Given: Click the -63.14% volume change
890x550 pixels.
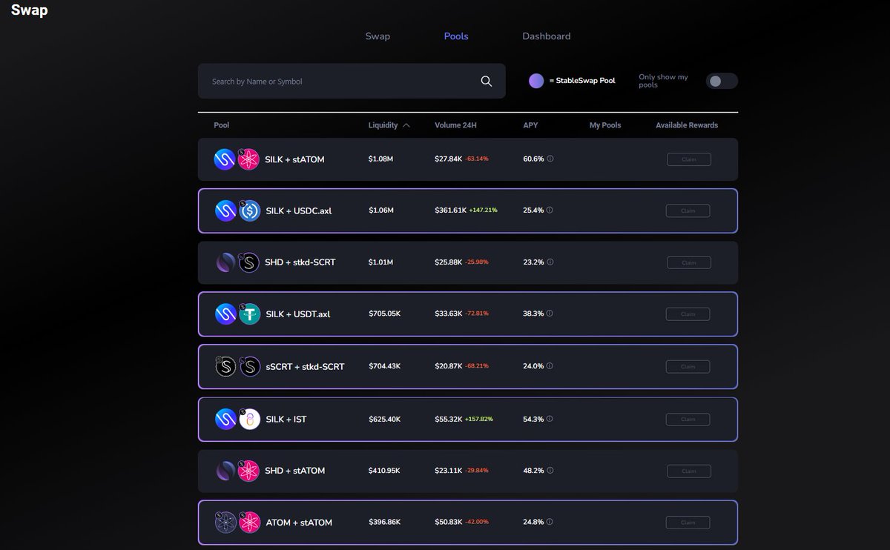Looking at the screenshot, I should tap(477, 159).
